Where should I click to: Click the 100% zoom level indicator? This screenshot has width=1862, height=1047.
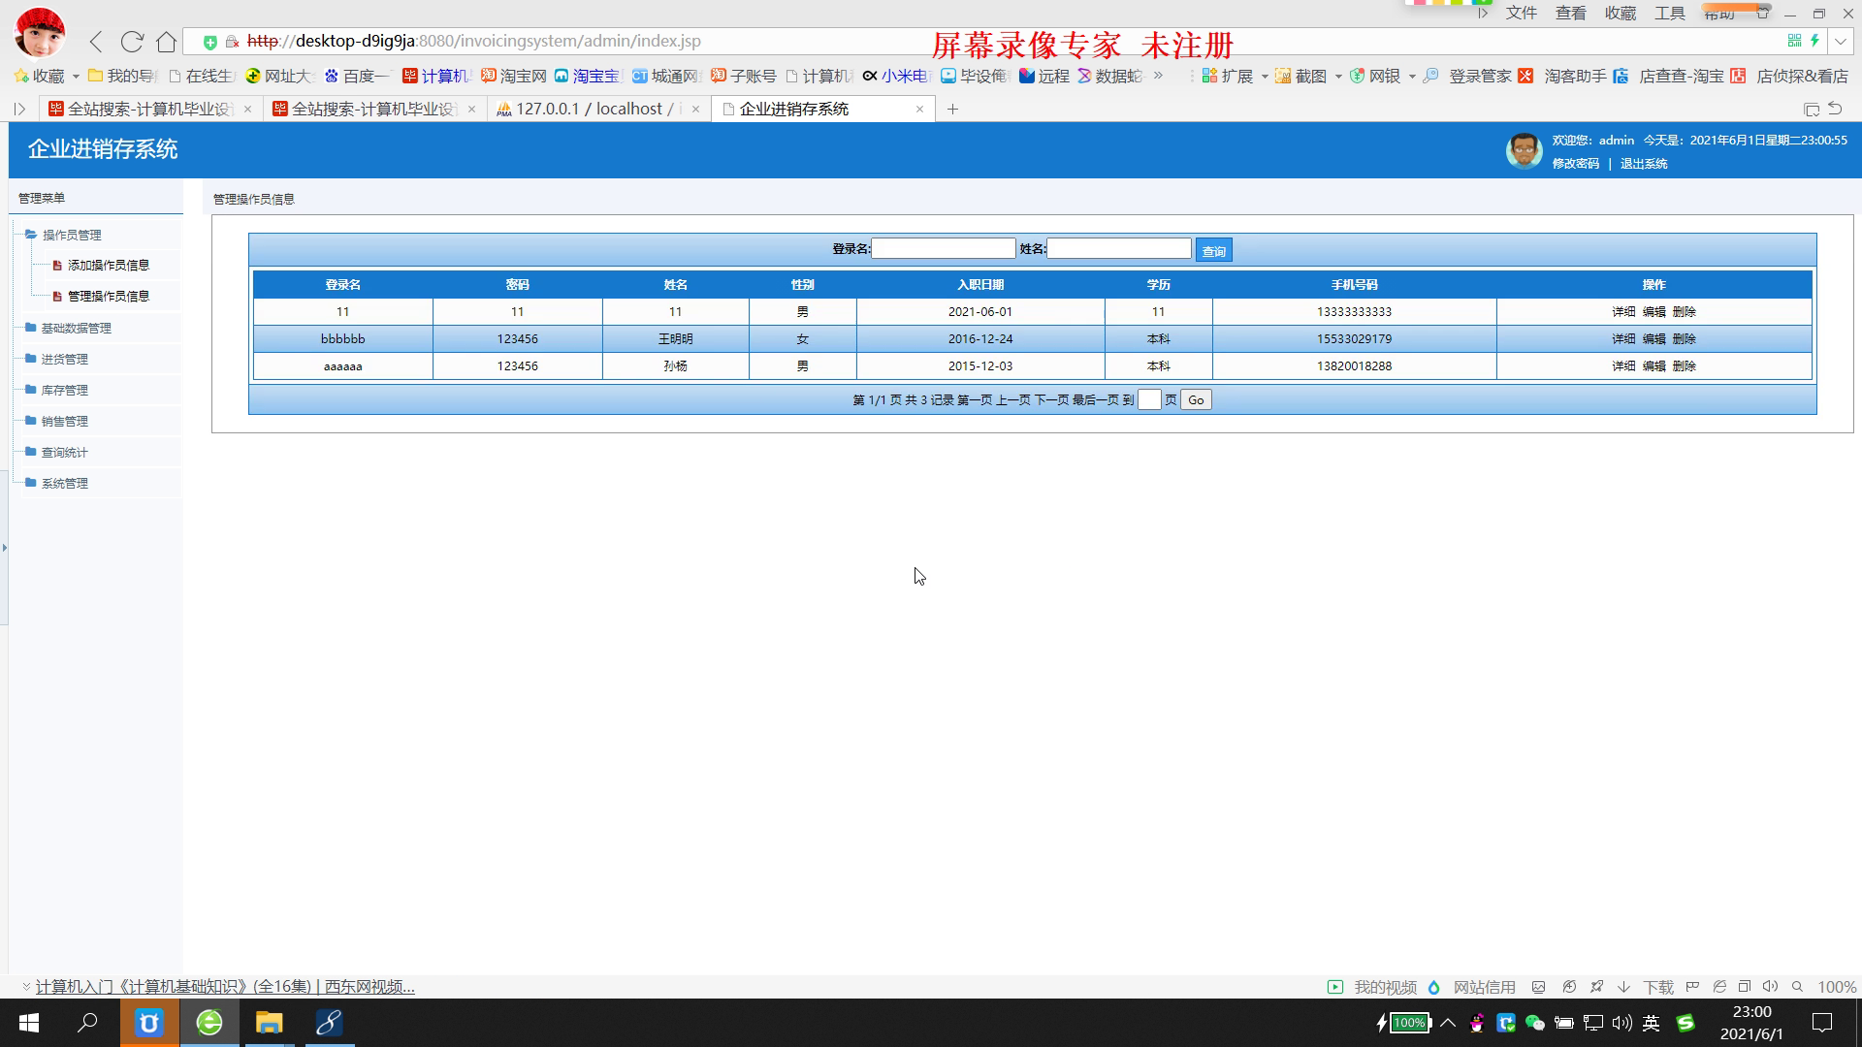click(1836, 987)
